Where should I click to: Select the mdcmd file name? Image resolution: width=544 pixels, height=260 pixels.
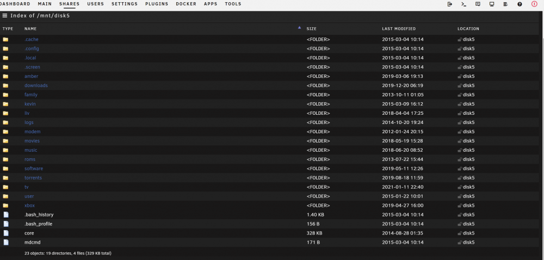(x=33, y=242)
